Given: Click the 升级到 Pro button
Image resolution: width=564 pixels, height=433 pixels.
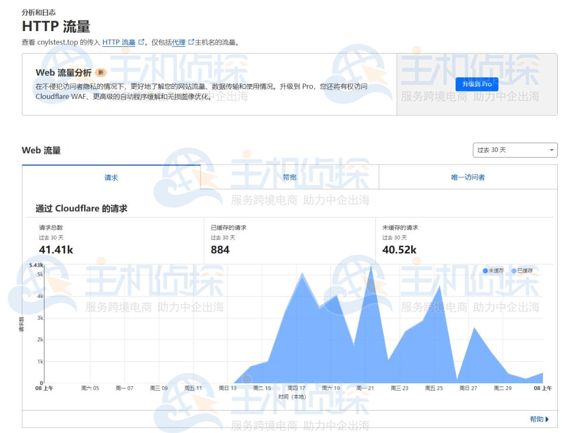Looking at the screenshot, I should tap(477, 84).
